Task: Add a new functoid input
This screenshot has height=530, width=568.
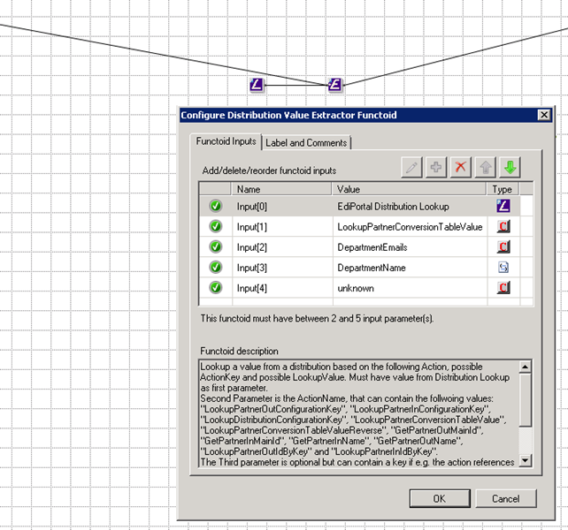Action: coord(436,168)
